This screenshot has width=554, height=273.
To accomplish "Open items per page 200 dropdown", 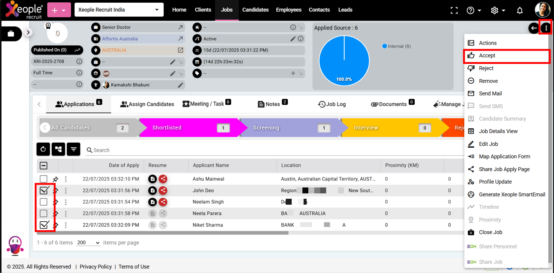I will click(88, 243).
